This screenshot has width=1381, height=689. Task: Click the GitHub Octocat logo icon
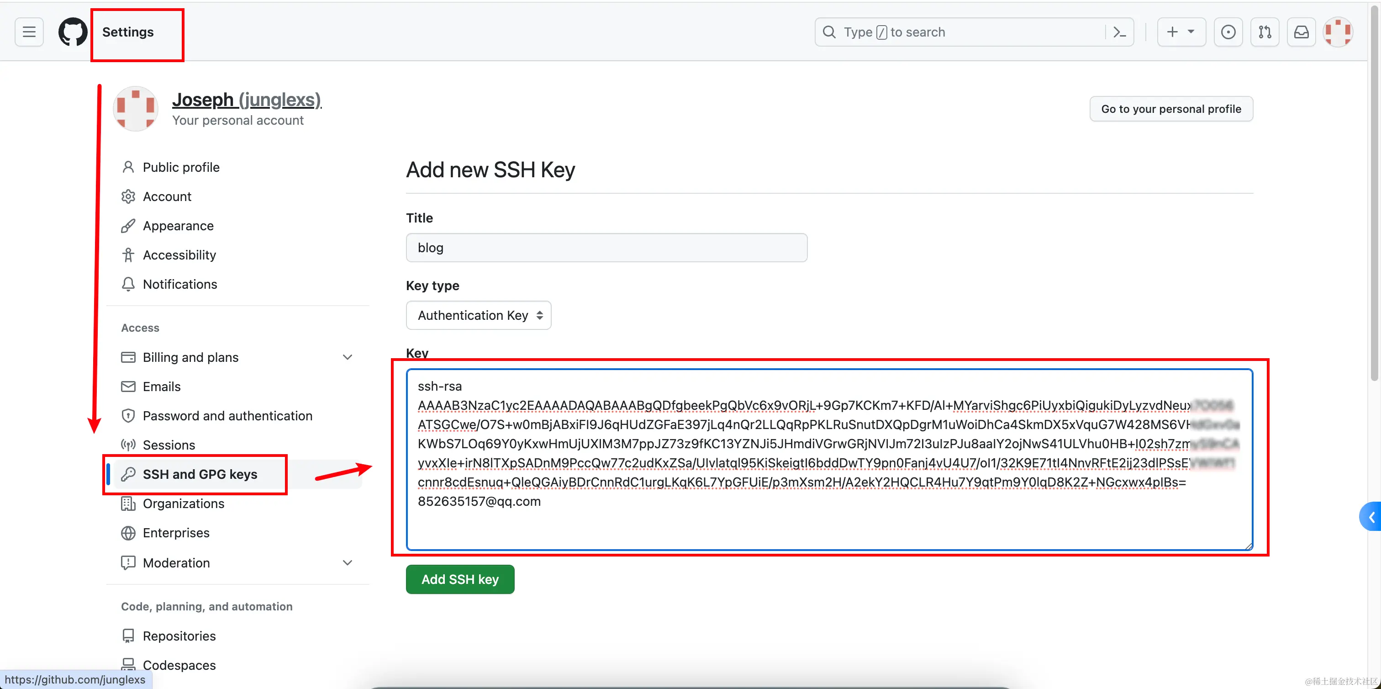pyautogui.click(x=72, y=32)
